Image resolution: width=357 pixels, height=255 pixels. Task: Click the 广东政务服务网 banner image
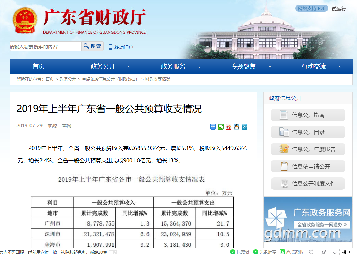point(308,219)
